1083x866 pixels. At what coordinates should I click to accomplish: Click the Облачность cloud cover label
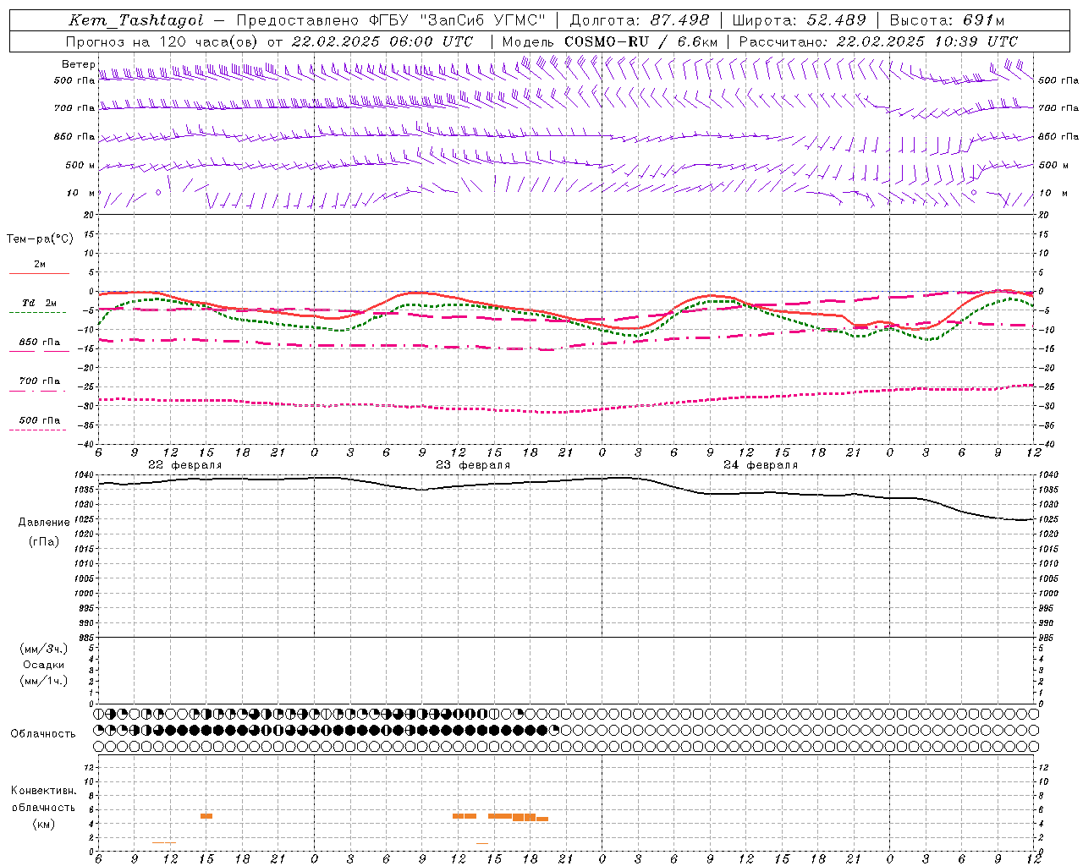(x=43, y=733)
